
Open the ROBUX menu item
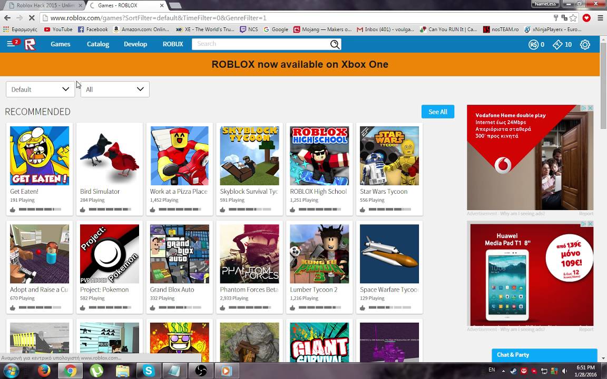coord(173,44)
